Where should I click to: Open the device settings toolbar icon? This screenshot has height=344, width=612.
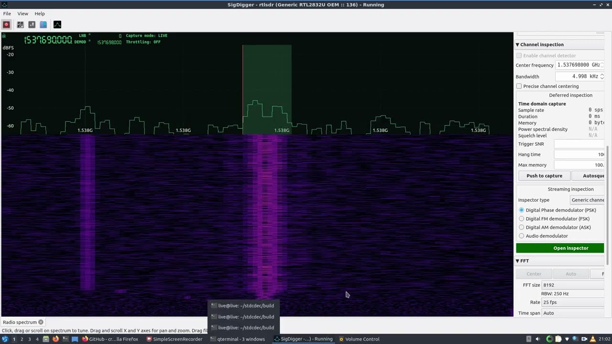[x=20, y=24]
